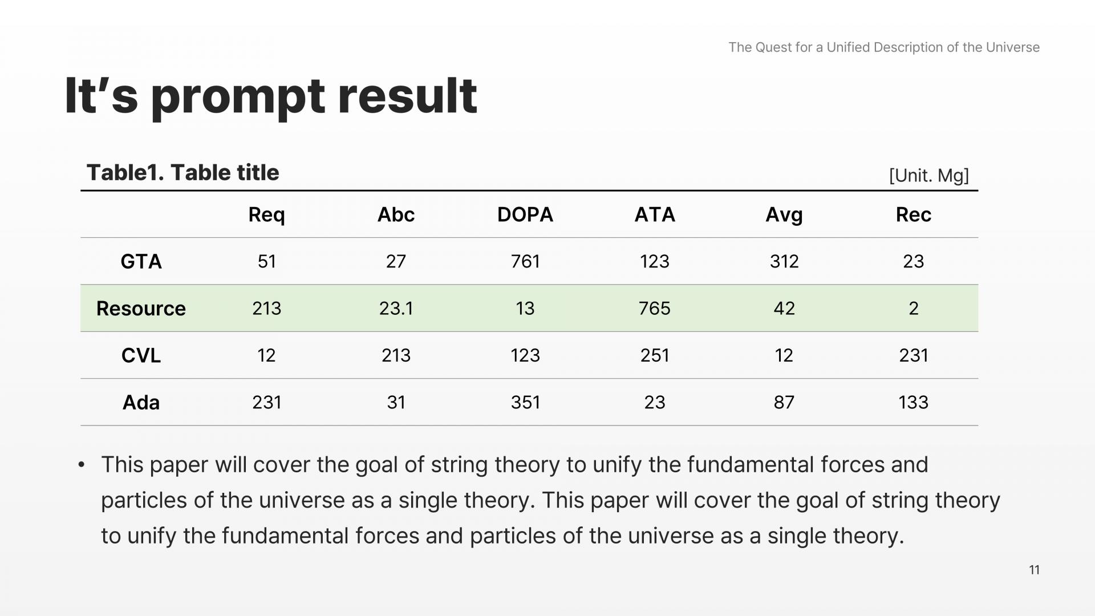The image size is (1095, 616).
Task: Select the '23.1' cell in Resource row
Action: tap(396, 309)
